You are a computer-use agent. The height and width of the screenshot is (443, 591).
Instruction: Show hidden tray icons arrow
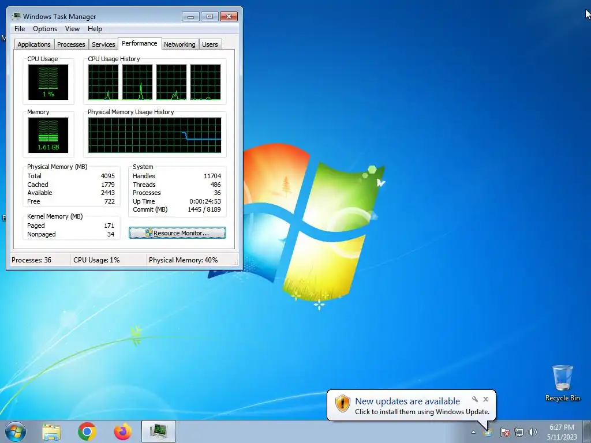[473, 432]
